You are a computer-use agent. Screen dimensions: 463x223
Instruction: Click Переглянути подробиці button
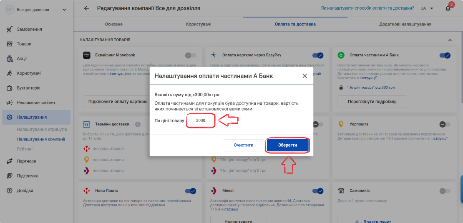point(372,101)
